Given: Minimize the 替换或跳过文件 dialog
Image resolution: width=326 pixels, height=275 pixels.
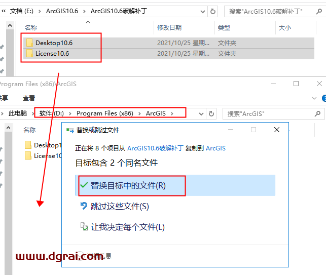Looking at the screenshot, I should (231, 130).
